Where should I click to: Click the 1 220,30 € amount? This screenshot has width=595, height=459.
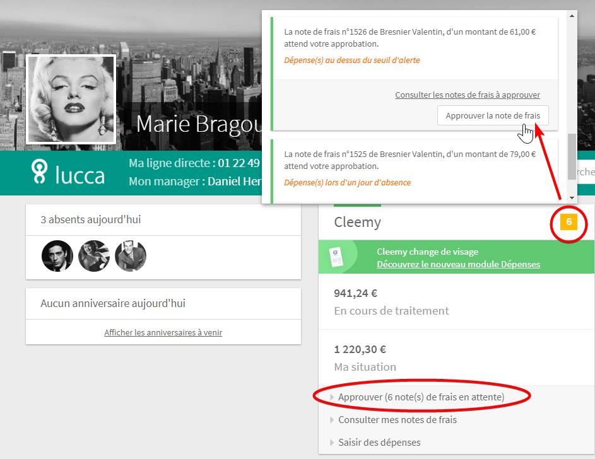(360, 349)
